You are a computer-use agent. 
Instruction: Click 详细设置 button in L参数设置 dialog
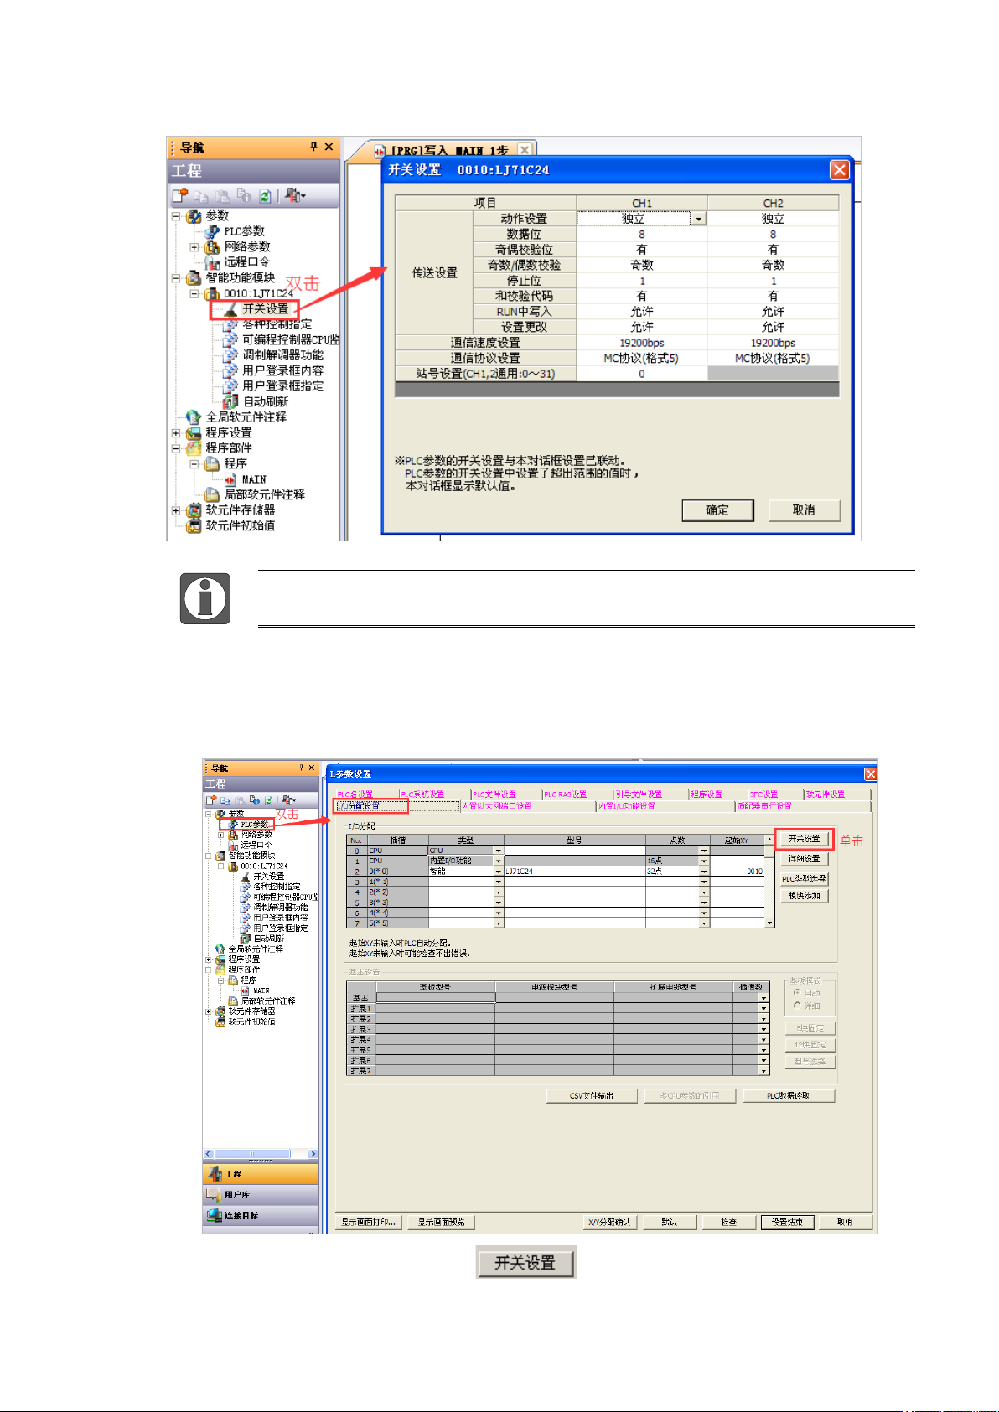805,859
